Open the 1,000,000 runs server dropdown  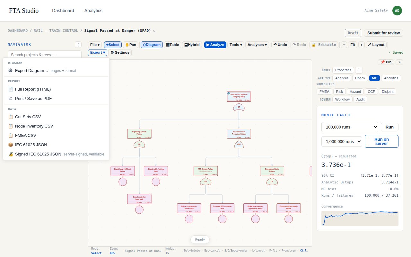(342, 141)
